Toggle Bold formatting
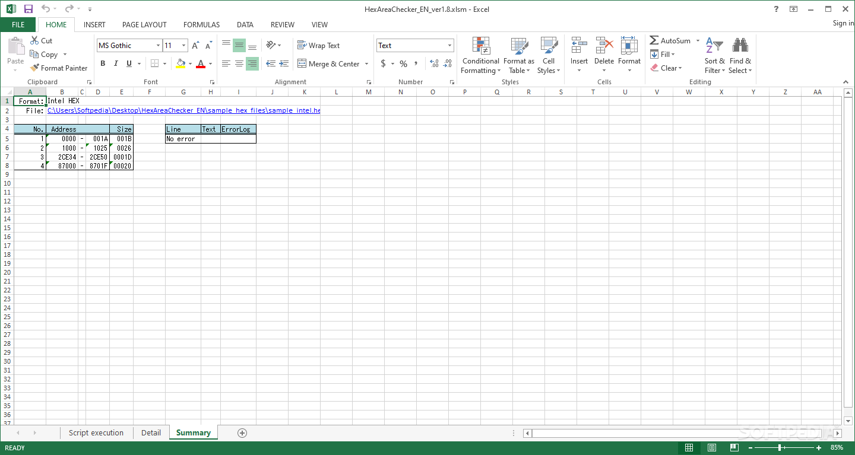Viewport: 855px width, 455px height. coord(103,63)
